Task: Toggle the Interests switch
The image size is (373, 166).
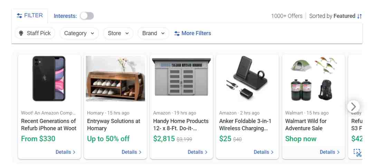Action: 87,16
